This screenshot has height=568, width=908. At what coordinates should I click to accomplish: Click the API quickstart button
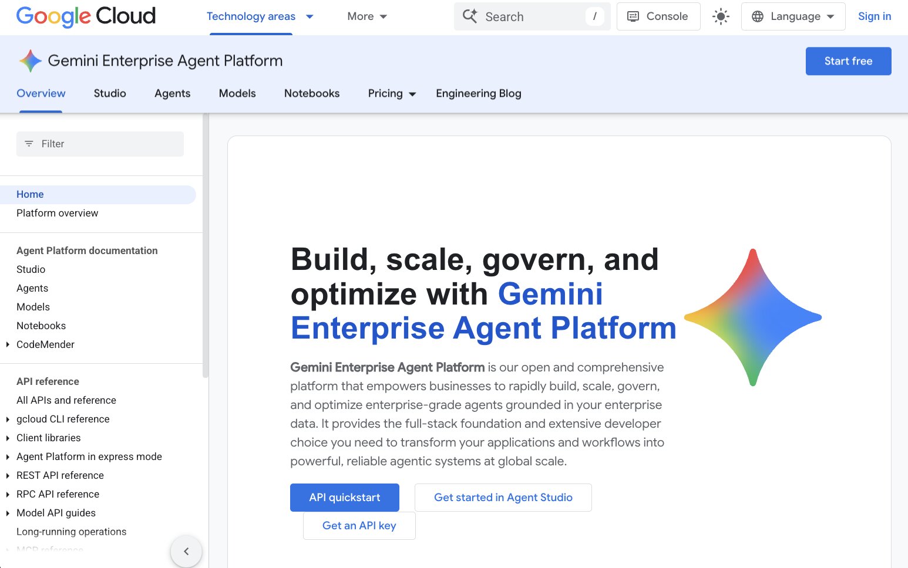click(x=345, y=498)
